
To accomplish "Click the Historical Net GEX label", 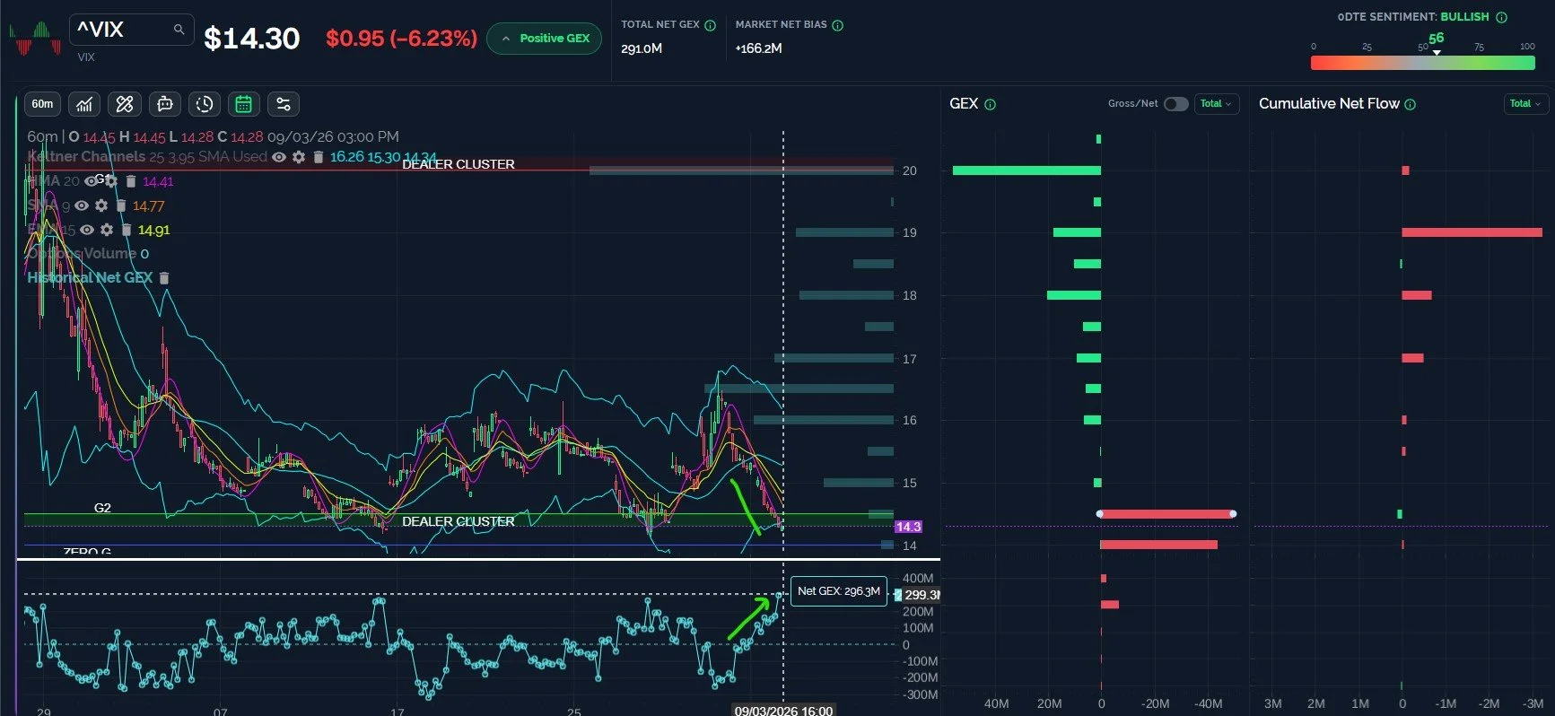I will (x=90, y=277).
